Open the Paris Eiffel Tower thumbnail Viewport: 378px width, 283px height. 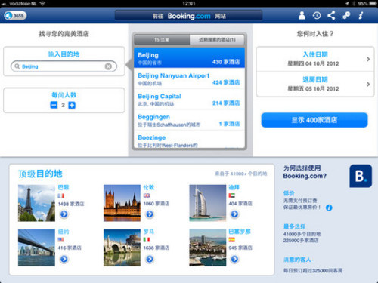[36, 203]
